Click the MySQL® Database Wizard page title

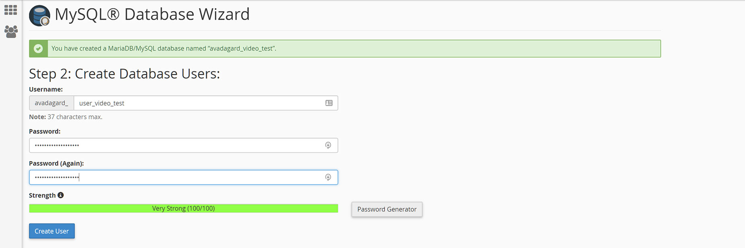(152, 14)
